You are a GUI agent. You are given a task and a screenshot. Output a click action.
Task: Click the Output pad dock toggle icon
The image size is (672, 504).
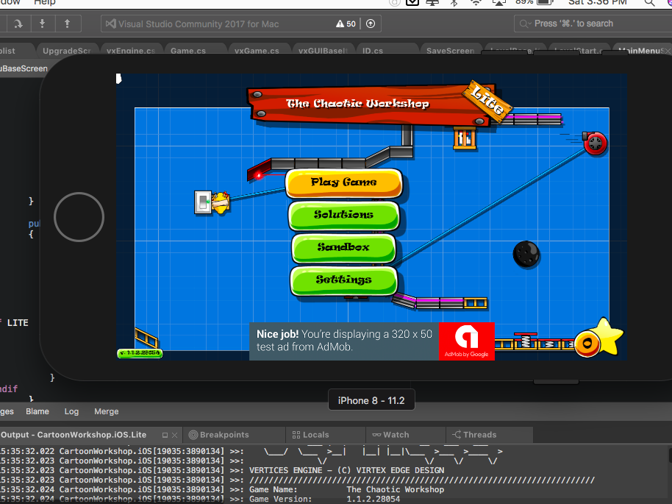[165, 435]
